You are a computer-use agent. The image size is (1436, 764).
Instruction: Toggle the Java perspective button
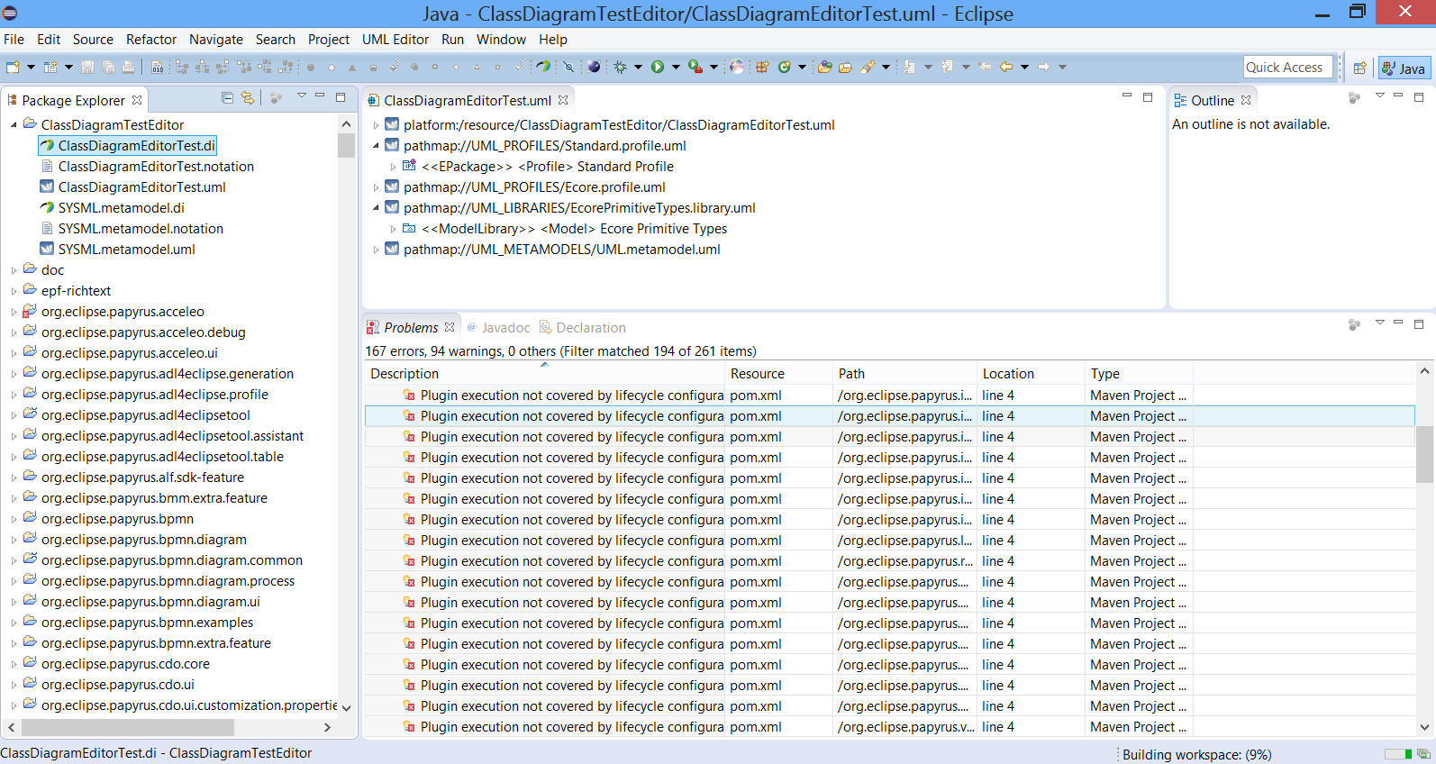[1404, 68]
